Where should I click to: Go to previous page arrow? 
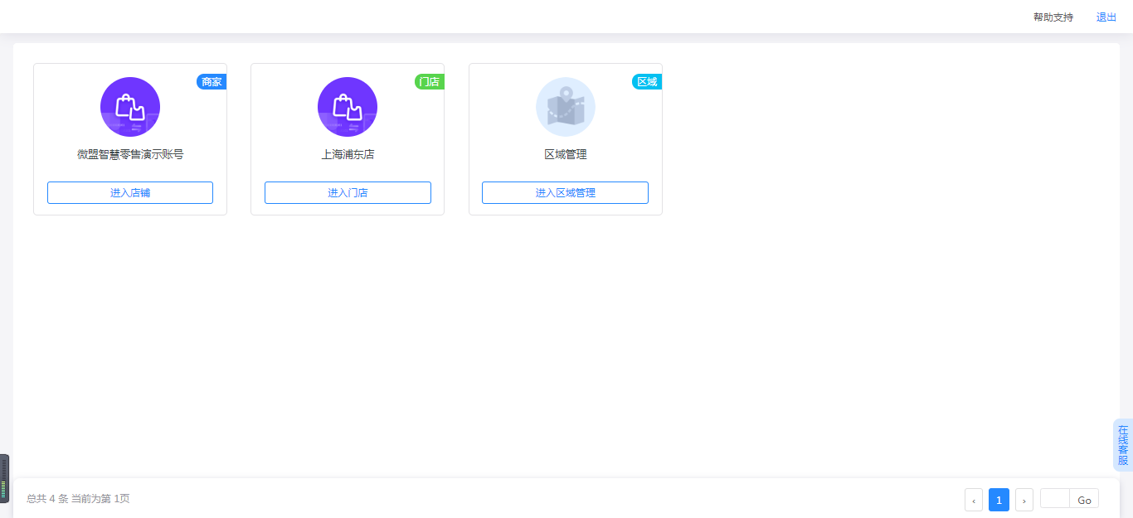pyautogui.click(x=974, y=500)
